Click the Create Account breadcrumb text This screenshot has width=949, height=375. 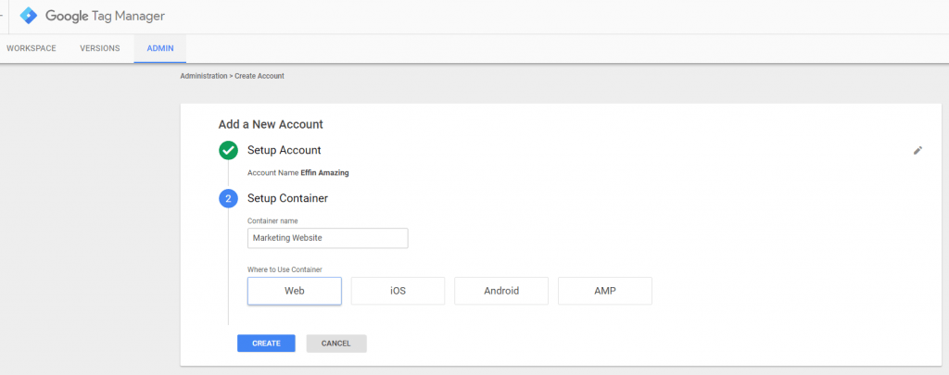pos(259,76)
